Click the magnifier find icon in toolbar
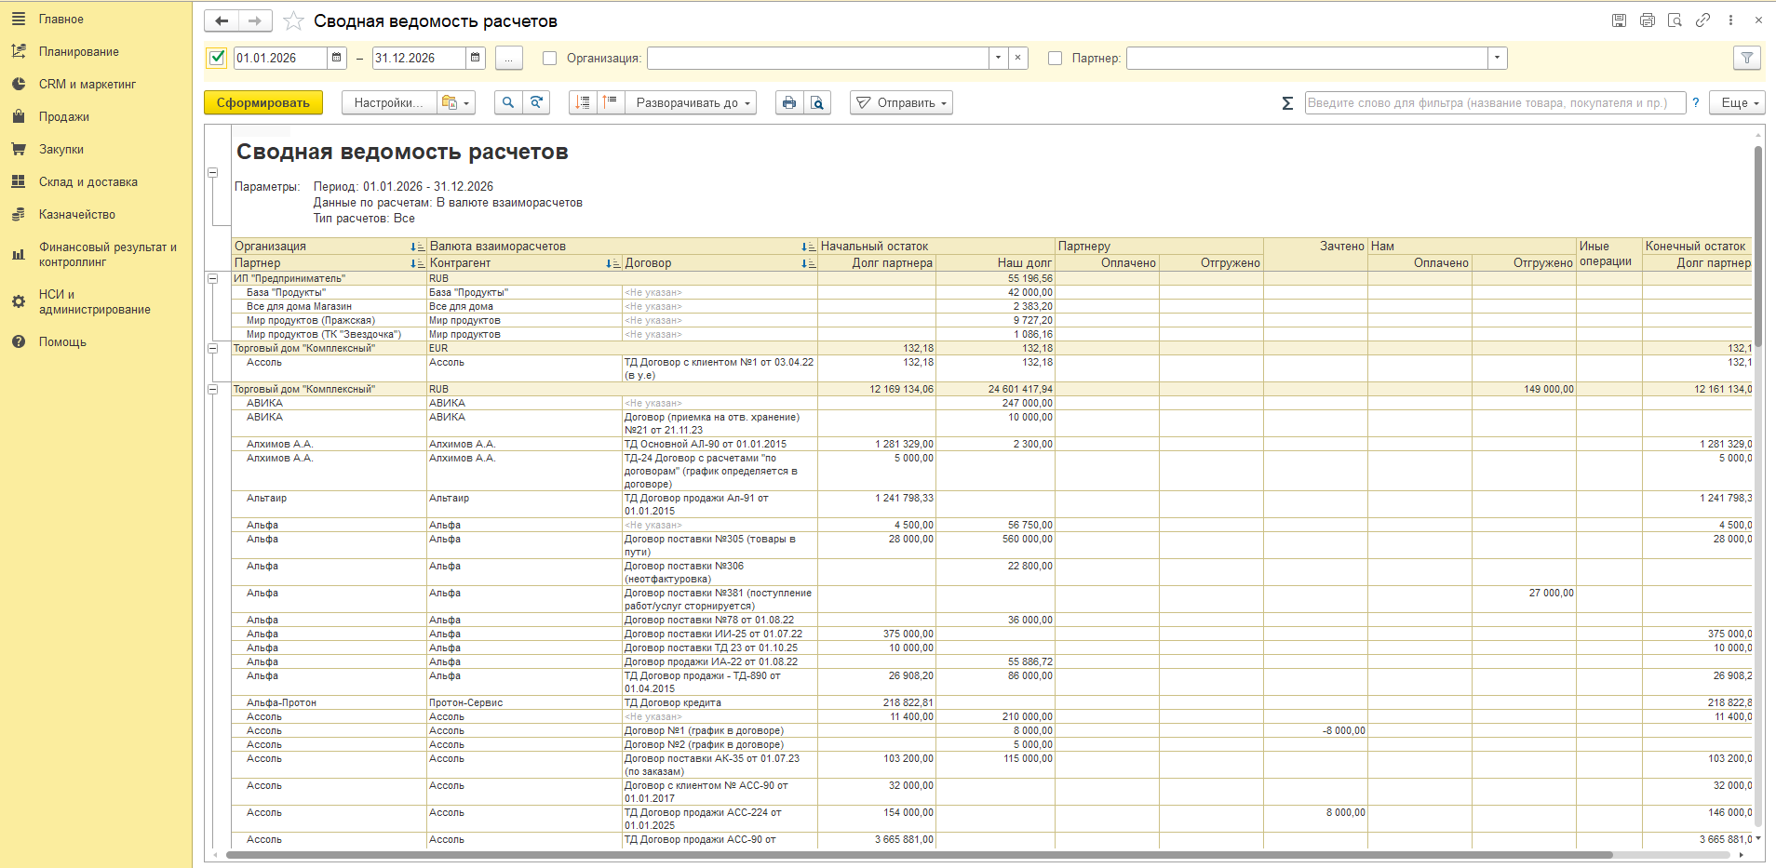Viewport: 1776px width, 868px height. tap(507, 102)
